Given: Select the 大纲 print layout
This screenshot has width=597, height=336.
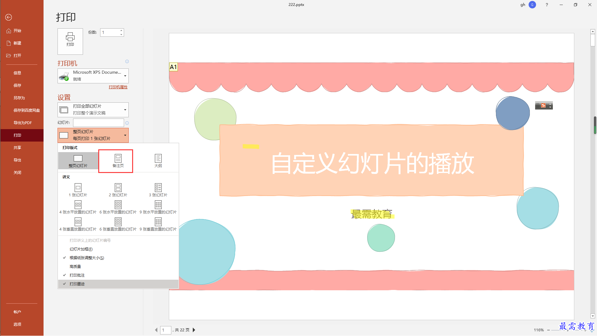Looking at the screenshot, I should click(158, 161).
